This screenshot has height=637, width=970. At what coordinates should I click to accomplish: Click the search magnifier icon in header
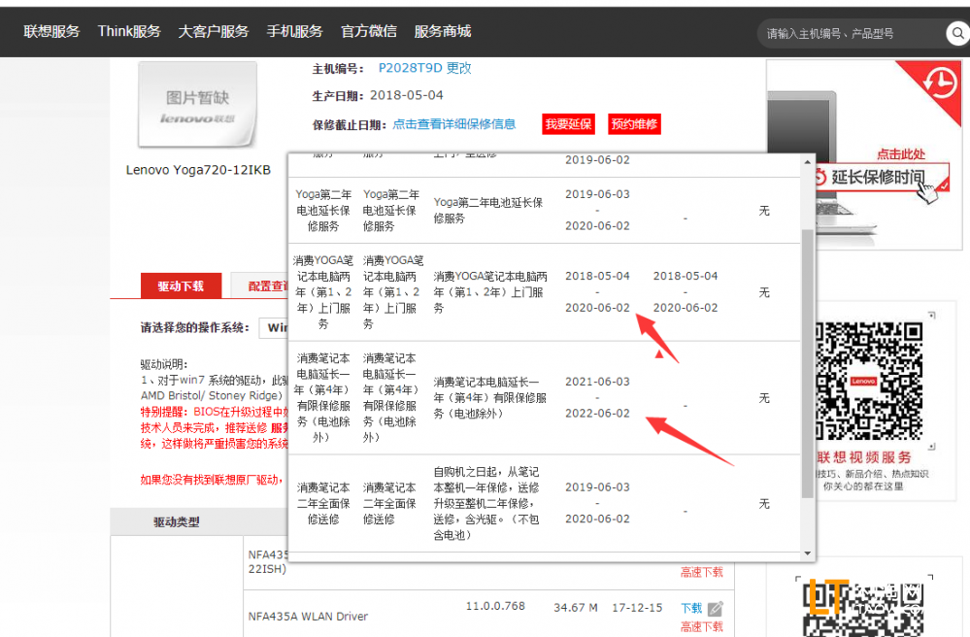pos(957,33)
